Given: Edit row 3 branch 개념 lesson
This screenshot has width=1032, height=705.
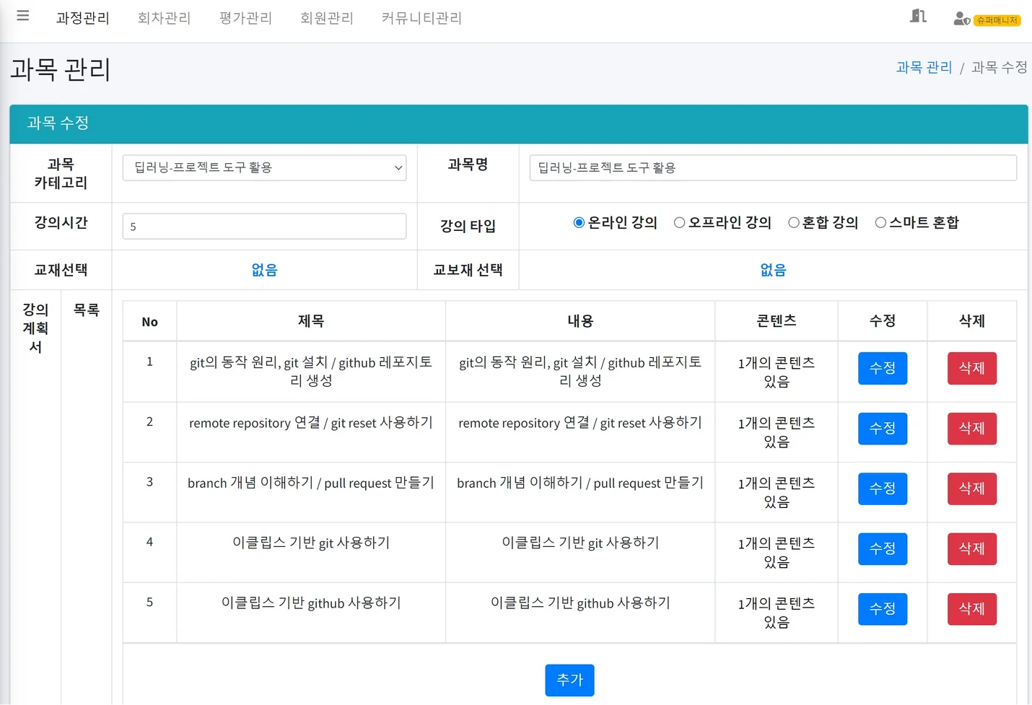Looking at the screenshot, I should 883,489.
